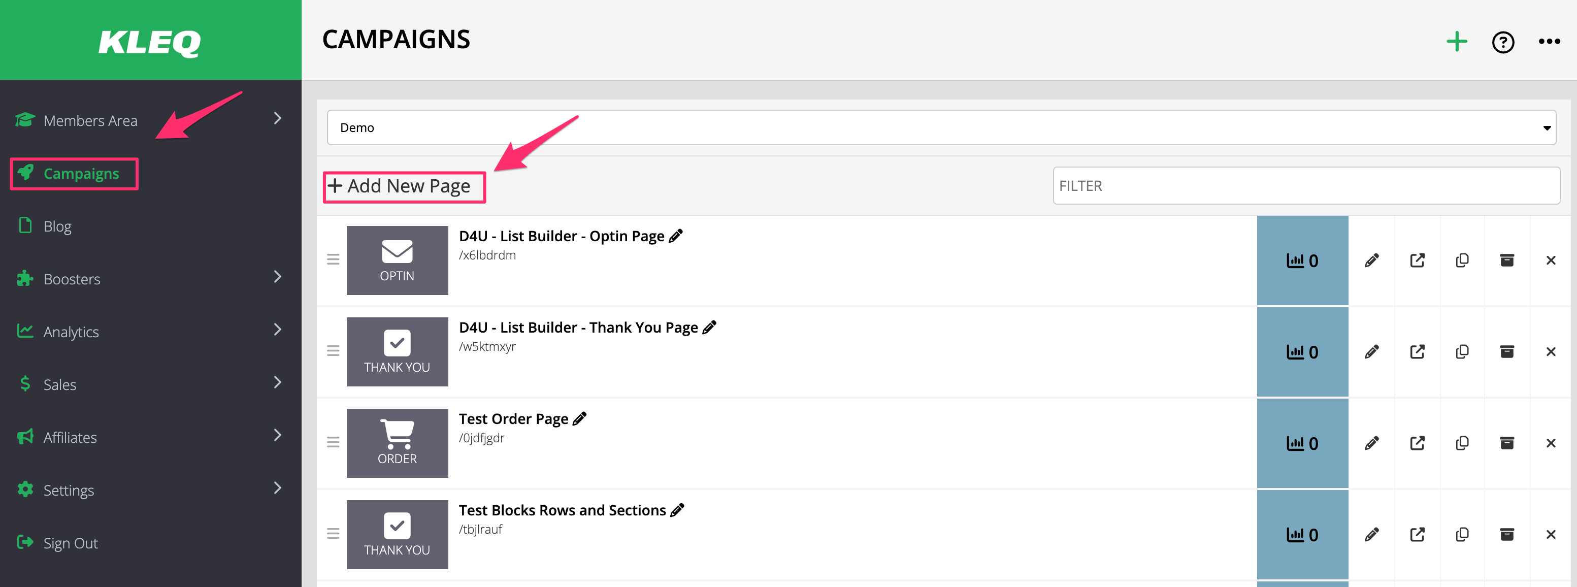The image size is (1577, 587).
Task: View stats for Test Blocks Rows and Sections
Action: (x=1302, y=535)
